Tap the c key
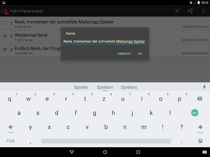The width and height of the screenshot is (210, 157). tap(68, 127)
